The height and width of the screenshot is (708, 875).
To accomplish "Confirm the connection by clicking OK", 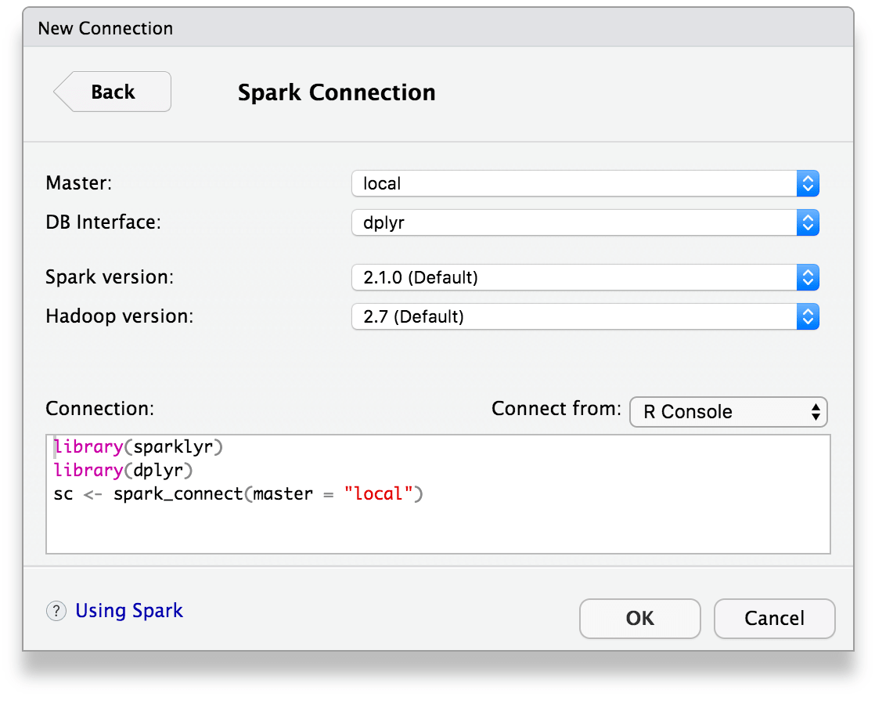I will [x=639, y=619].
